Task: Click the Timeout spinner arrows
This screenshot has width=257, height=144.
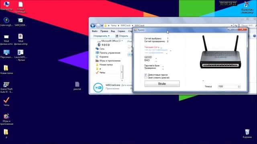Action: coord(239,86)
